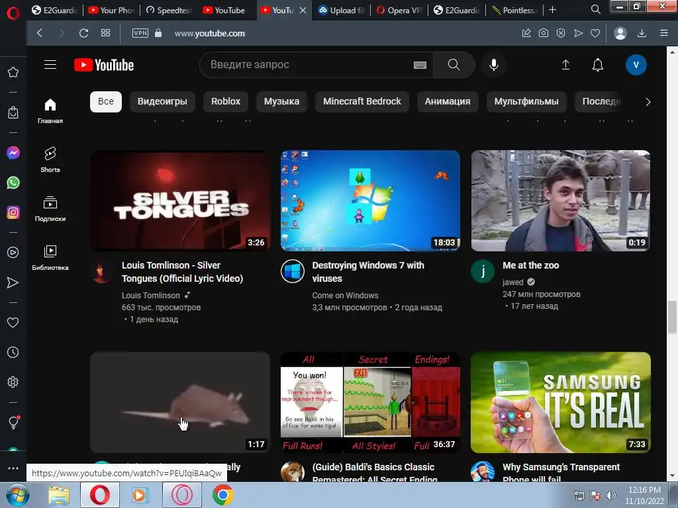The image size is (678, 508).
Task: Toggle the ad blocker shield icon
Action: point(561,33)
